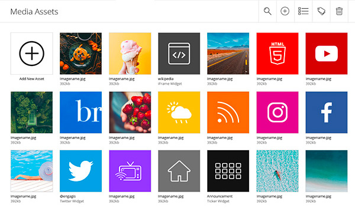Open the grey home icon tile
355x218 pixels.
click(x=179, y=171)
